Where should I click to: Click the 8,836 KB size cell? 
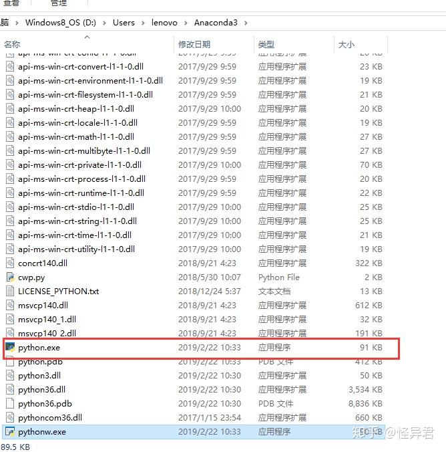[x=365, y=404]
